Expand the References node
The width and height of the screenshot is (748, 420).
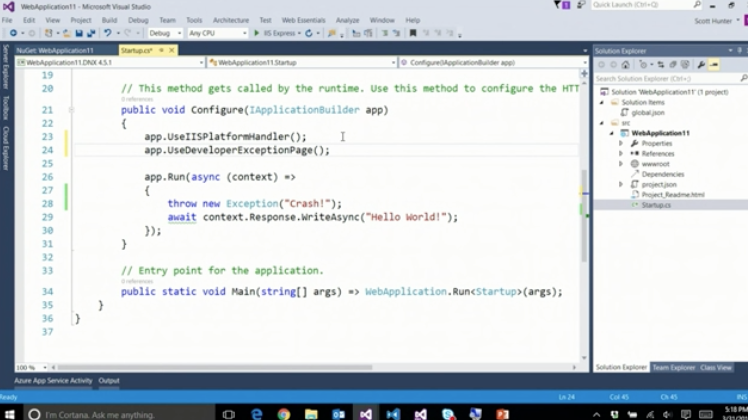click(x=621, y=154)
